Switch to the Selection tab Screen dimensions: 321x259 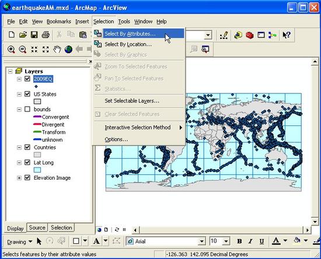(61, 228)
